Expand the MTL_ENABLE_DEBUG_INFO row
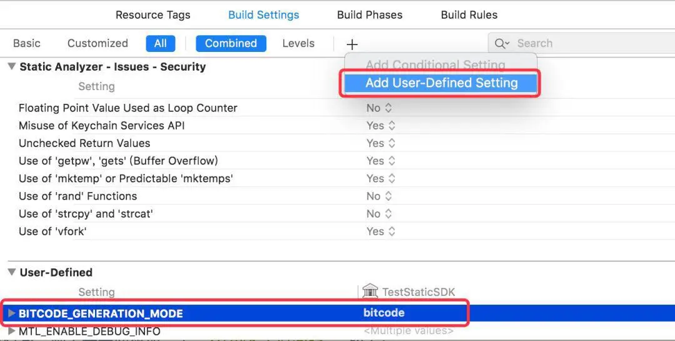 12,331
